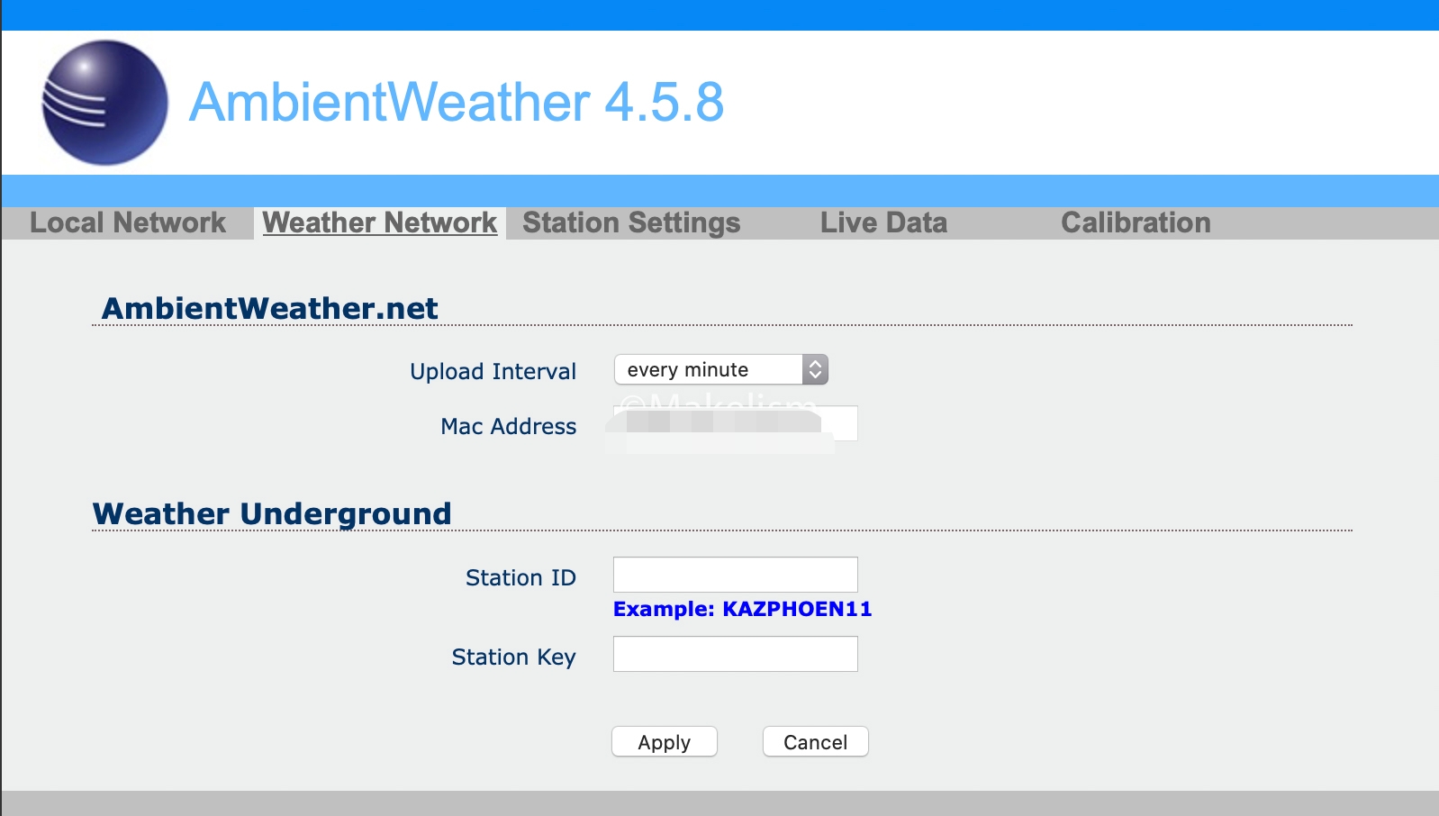Click the Example: KAZPHOEN11 hint text
The height and width of the screenshot is (816, 1439).
click(x=743, y=609)
